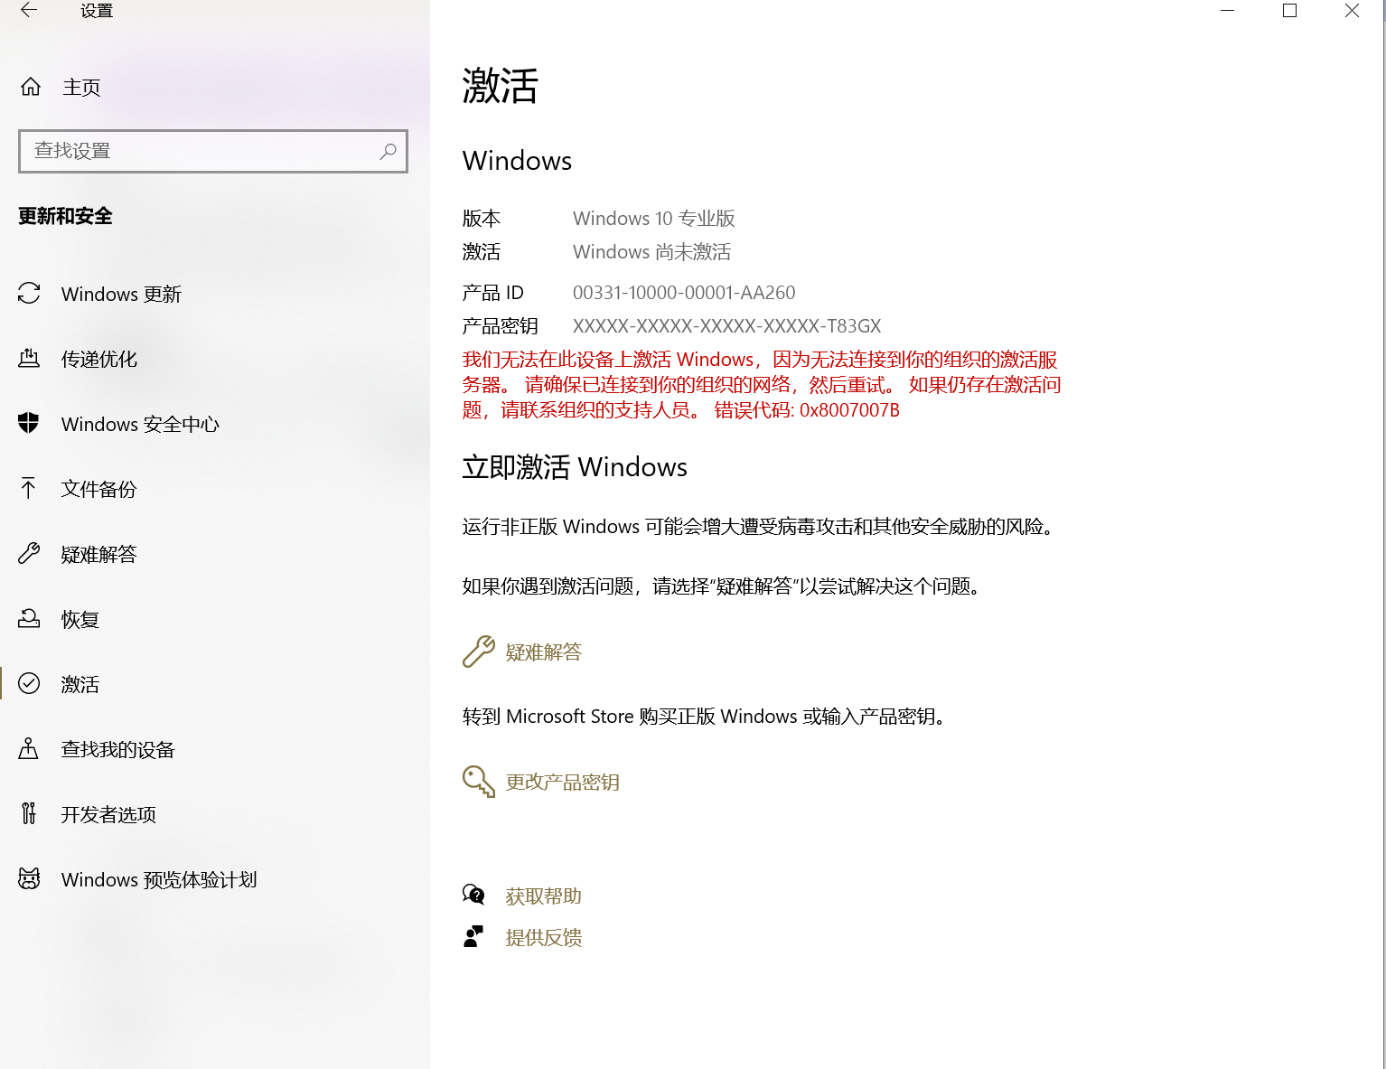Click the red activation error message
Viewport: 1386px width, 1069px height.
[762, 385]
